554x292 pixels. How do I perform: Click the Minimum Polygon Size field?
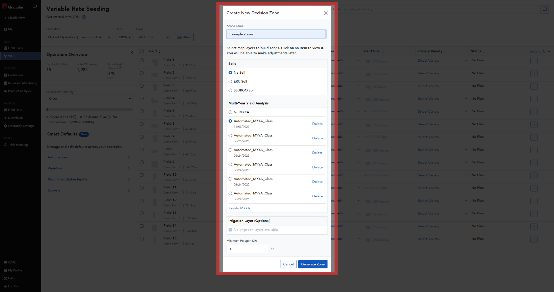click(x=247, y=249)
